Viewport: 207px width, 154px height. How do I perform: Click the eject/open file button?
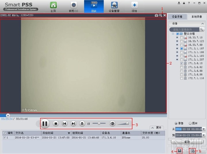(x=82, y=124)
